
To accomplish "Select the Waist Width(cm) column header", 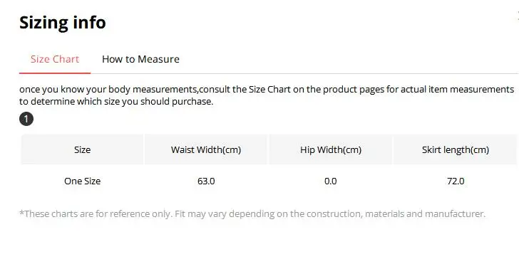I will point(206,149).
